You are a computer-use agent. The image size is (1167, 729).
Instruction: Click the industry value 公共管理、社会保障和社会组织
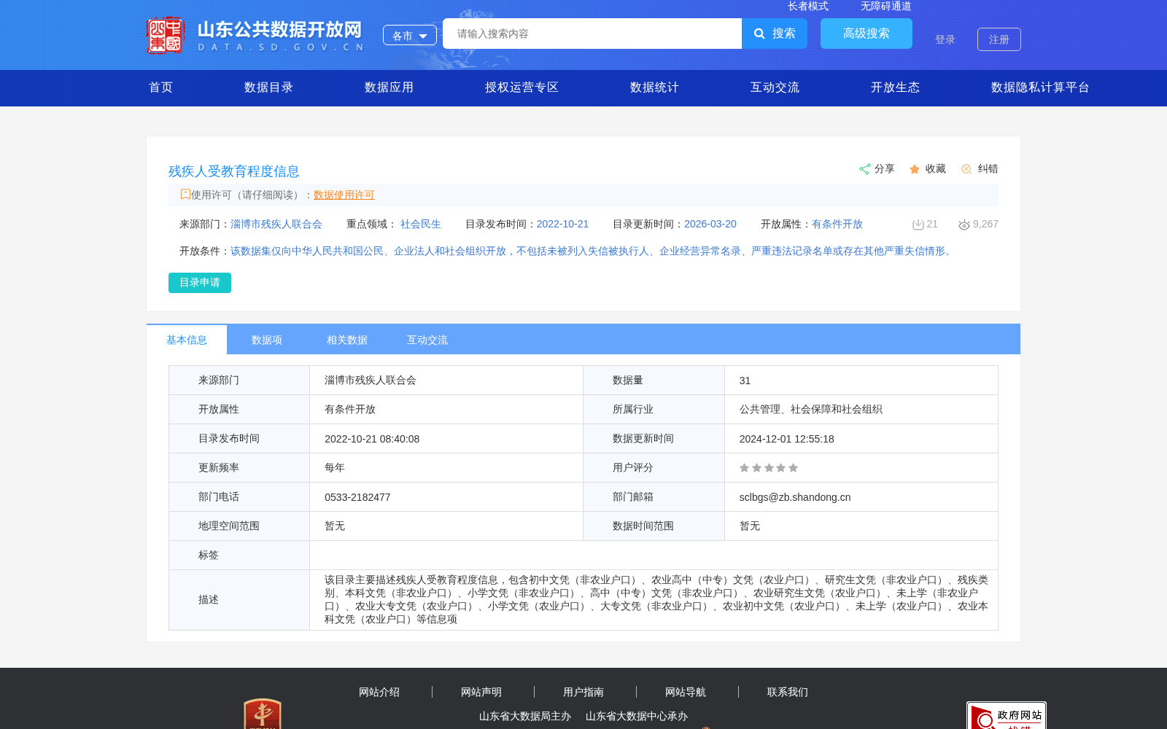(811, 410)
